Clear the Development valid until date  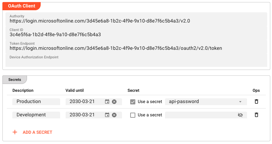point(114,115)
